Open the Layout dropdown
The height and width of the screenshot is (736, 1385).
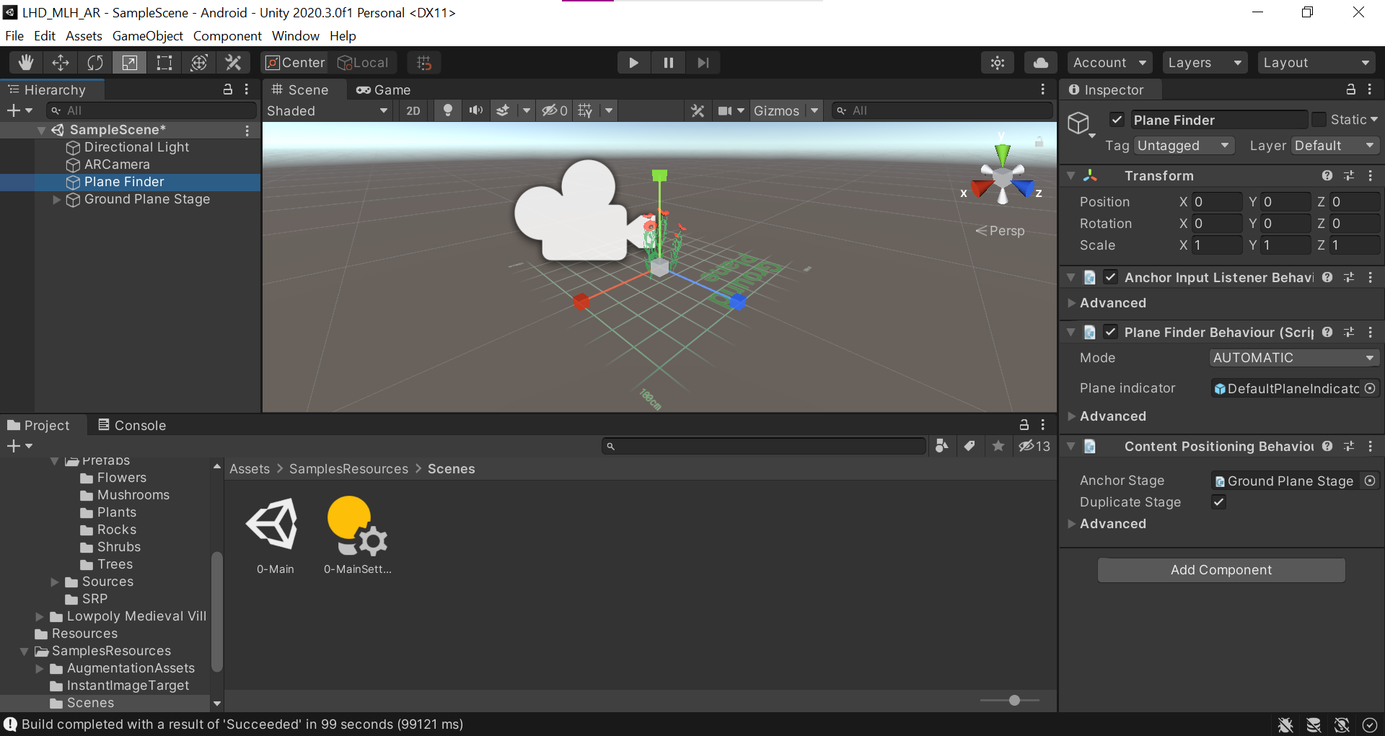[1316, 63]
